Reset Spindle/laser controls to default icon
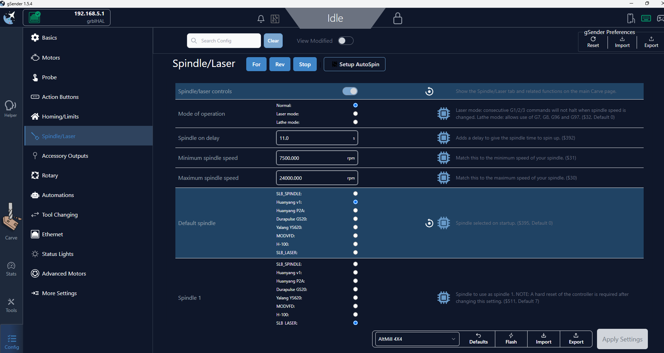The height and width of the screenshot is (353, 664). [x=429, y=91]
